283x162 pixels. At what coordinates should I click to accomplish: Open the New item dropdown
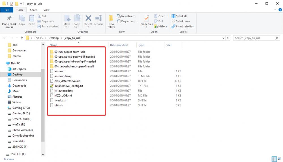coord(126,16)
